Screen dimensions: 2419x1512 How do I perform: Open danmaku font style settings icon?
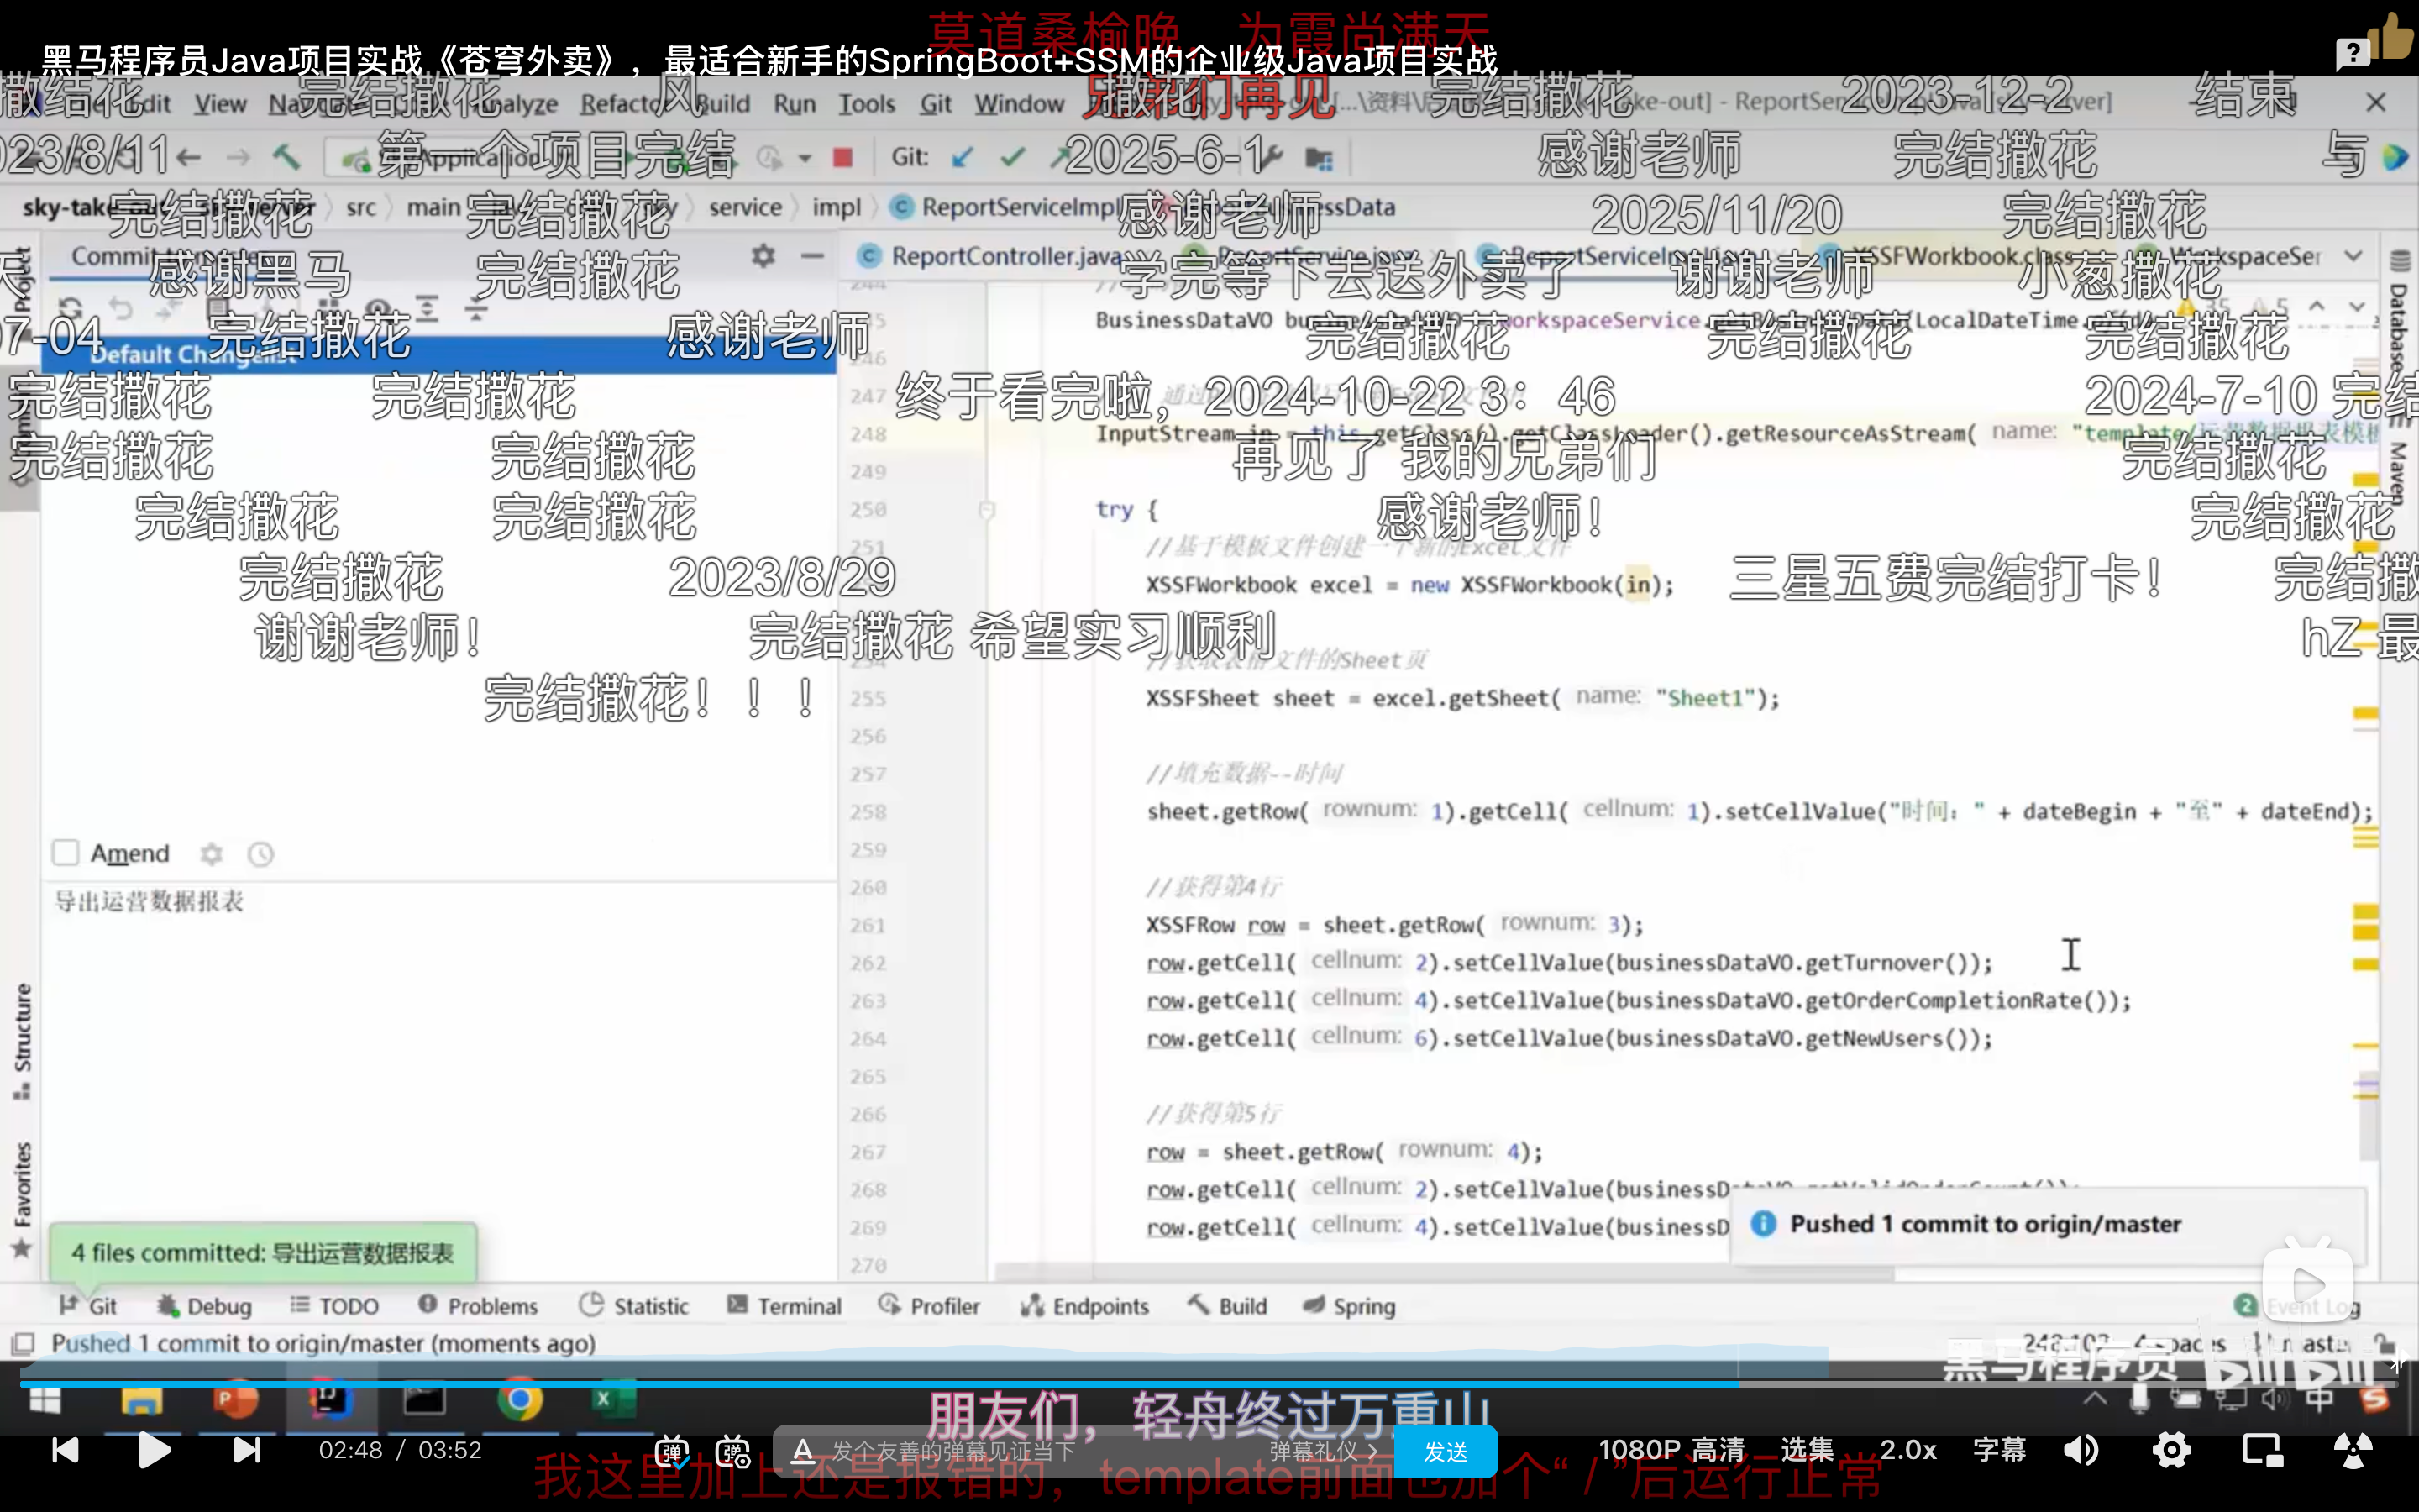click(801, 1451)
